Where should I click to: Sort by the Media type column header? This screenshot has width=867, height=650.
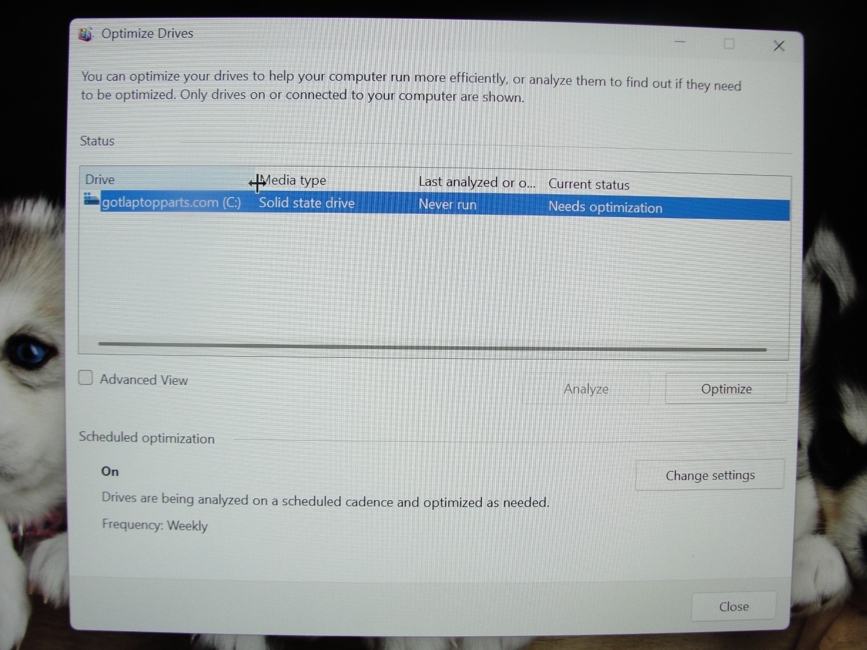pyautogui.click(x=335, y=180)
